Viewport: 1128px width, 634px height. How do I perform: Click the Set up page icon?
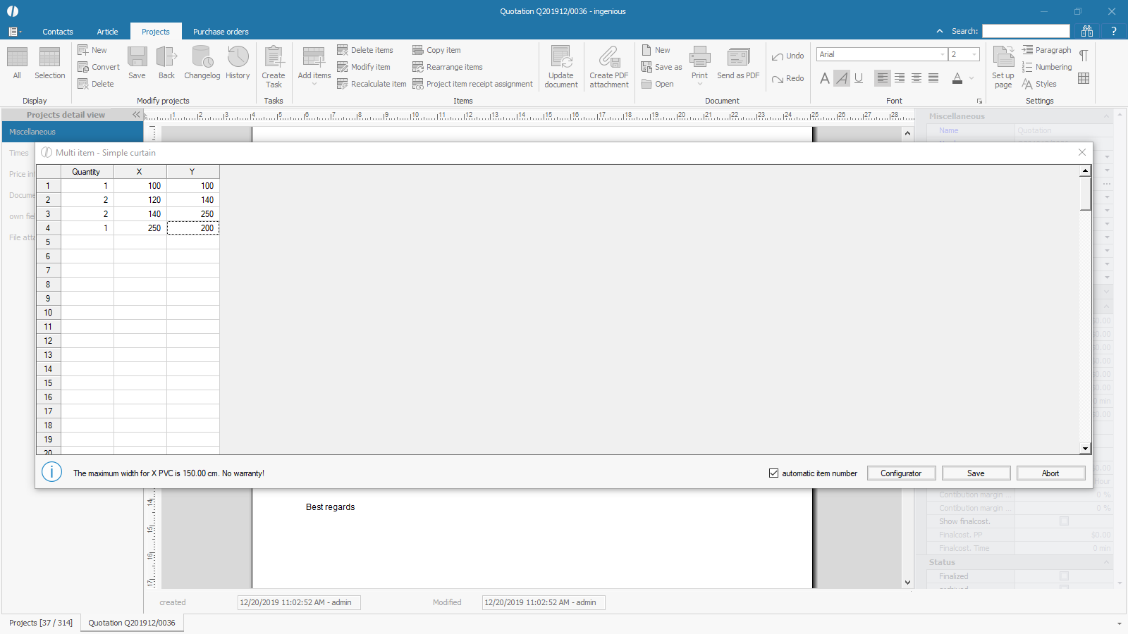(x=1003, y=58)
